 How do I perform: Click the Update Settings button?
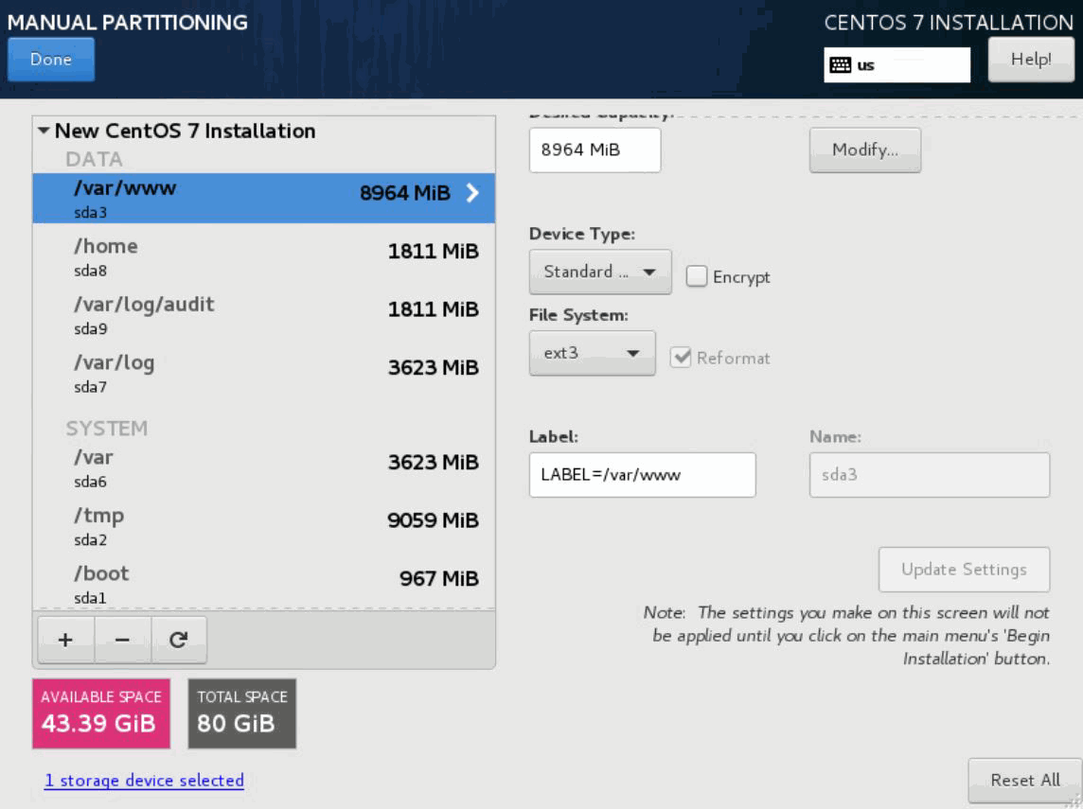point(964,570)
